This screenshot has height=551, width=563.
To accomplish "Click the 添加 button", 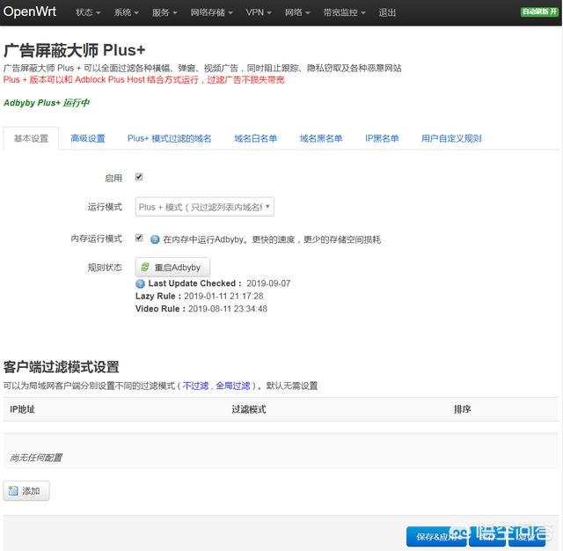I will click(x=26, y=490).
